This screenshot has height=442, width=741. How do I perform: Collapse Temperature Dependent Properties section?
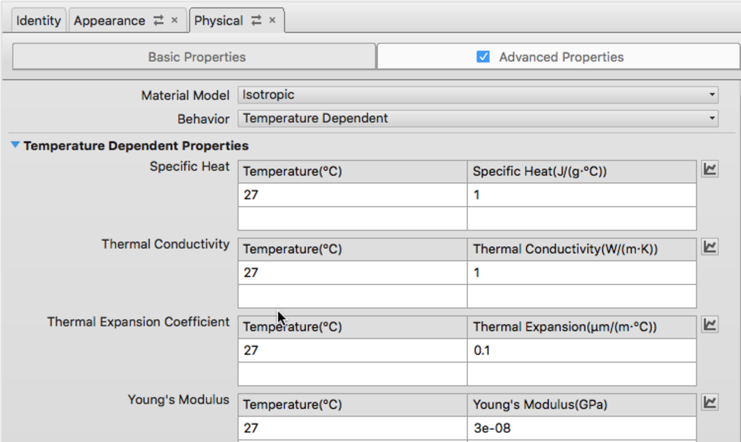tap(15, 145)
